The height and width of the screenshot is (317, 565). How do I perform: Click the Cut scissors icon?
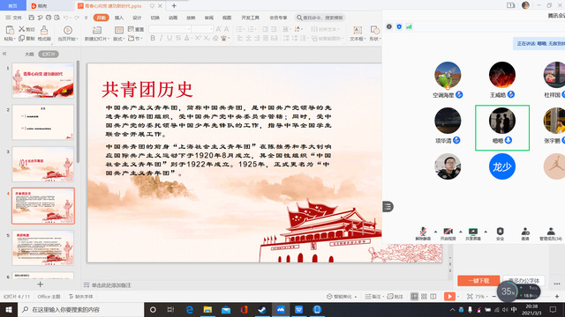coord(22,29)
